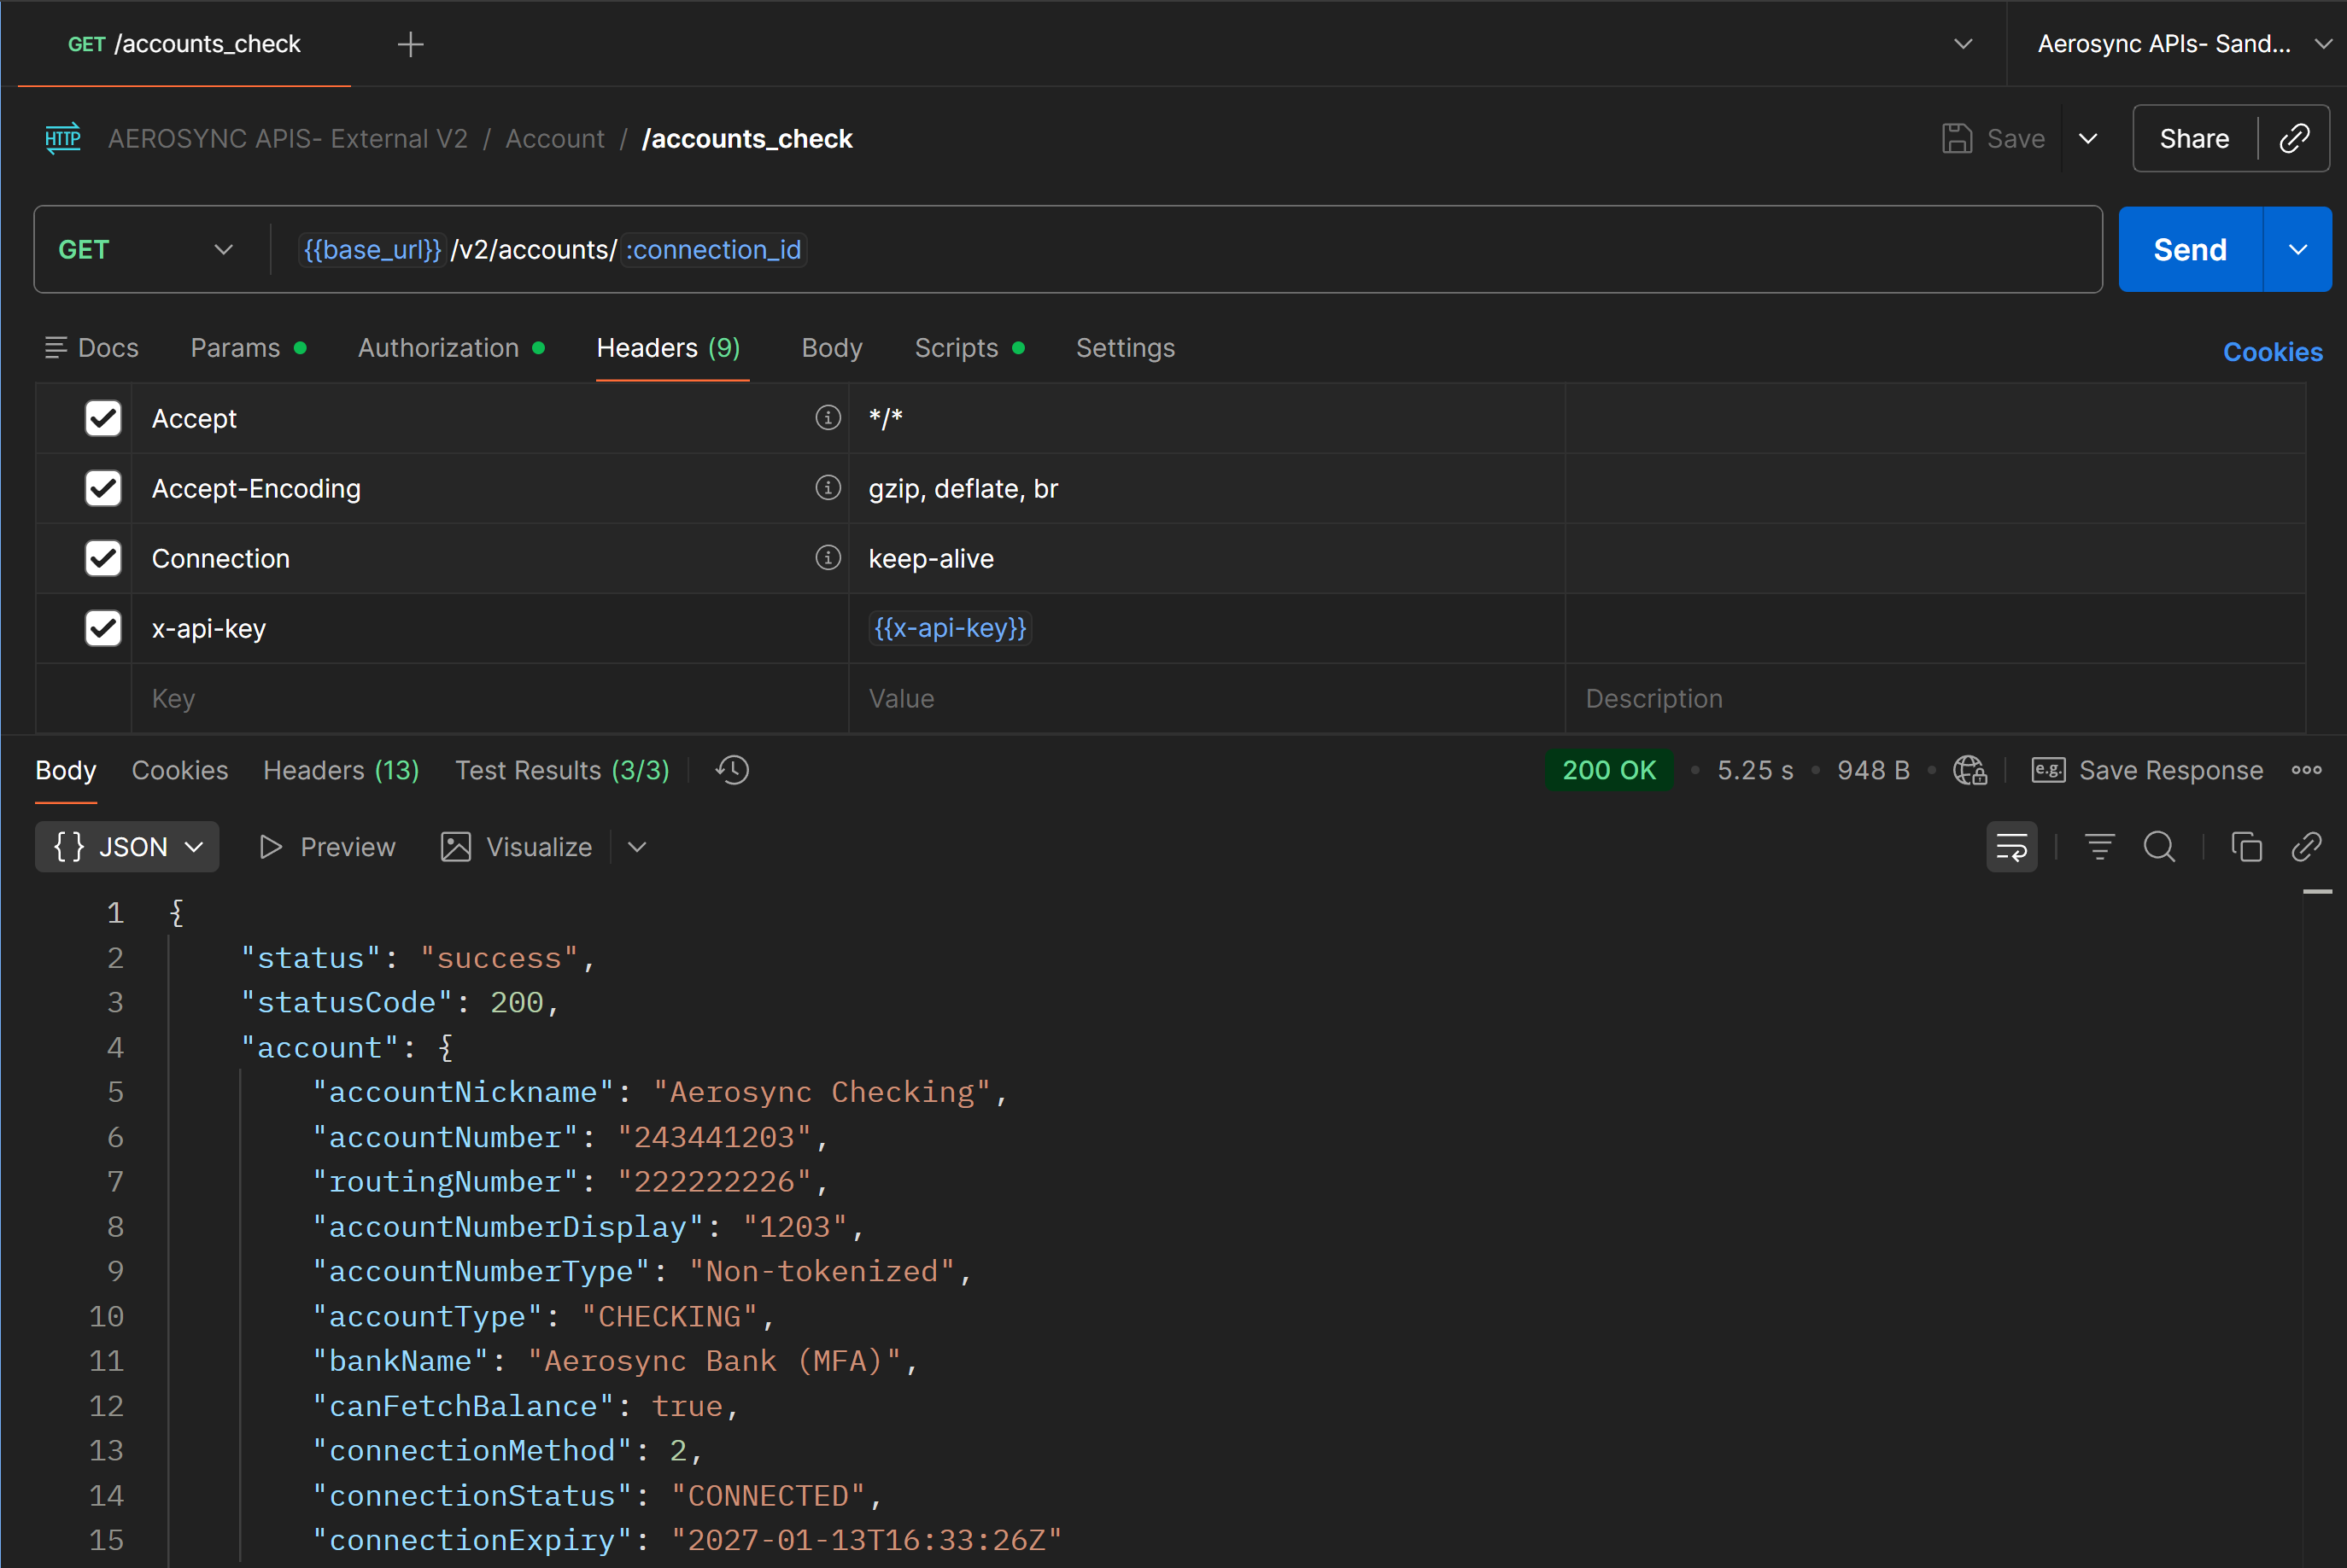The width and height of the screenshot is (2347, 1568).
Task: Click network information globe icon
Action: tap(1969, 770)
